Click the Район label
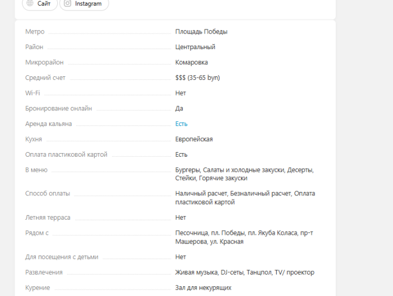 (x=34, y=47)
